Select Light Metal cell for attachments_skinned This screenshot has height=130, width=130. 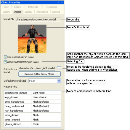[x=46, y=93]
